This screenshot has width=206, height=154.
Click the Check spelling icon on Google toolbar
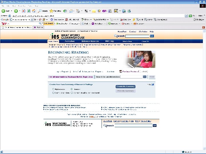82,19
